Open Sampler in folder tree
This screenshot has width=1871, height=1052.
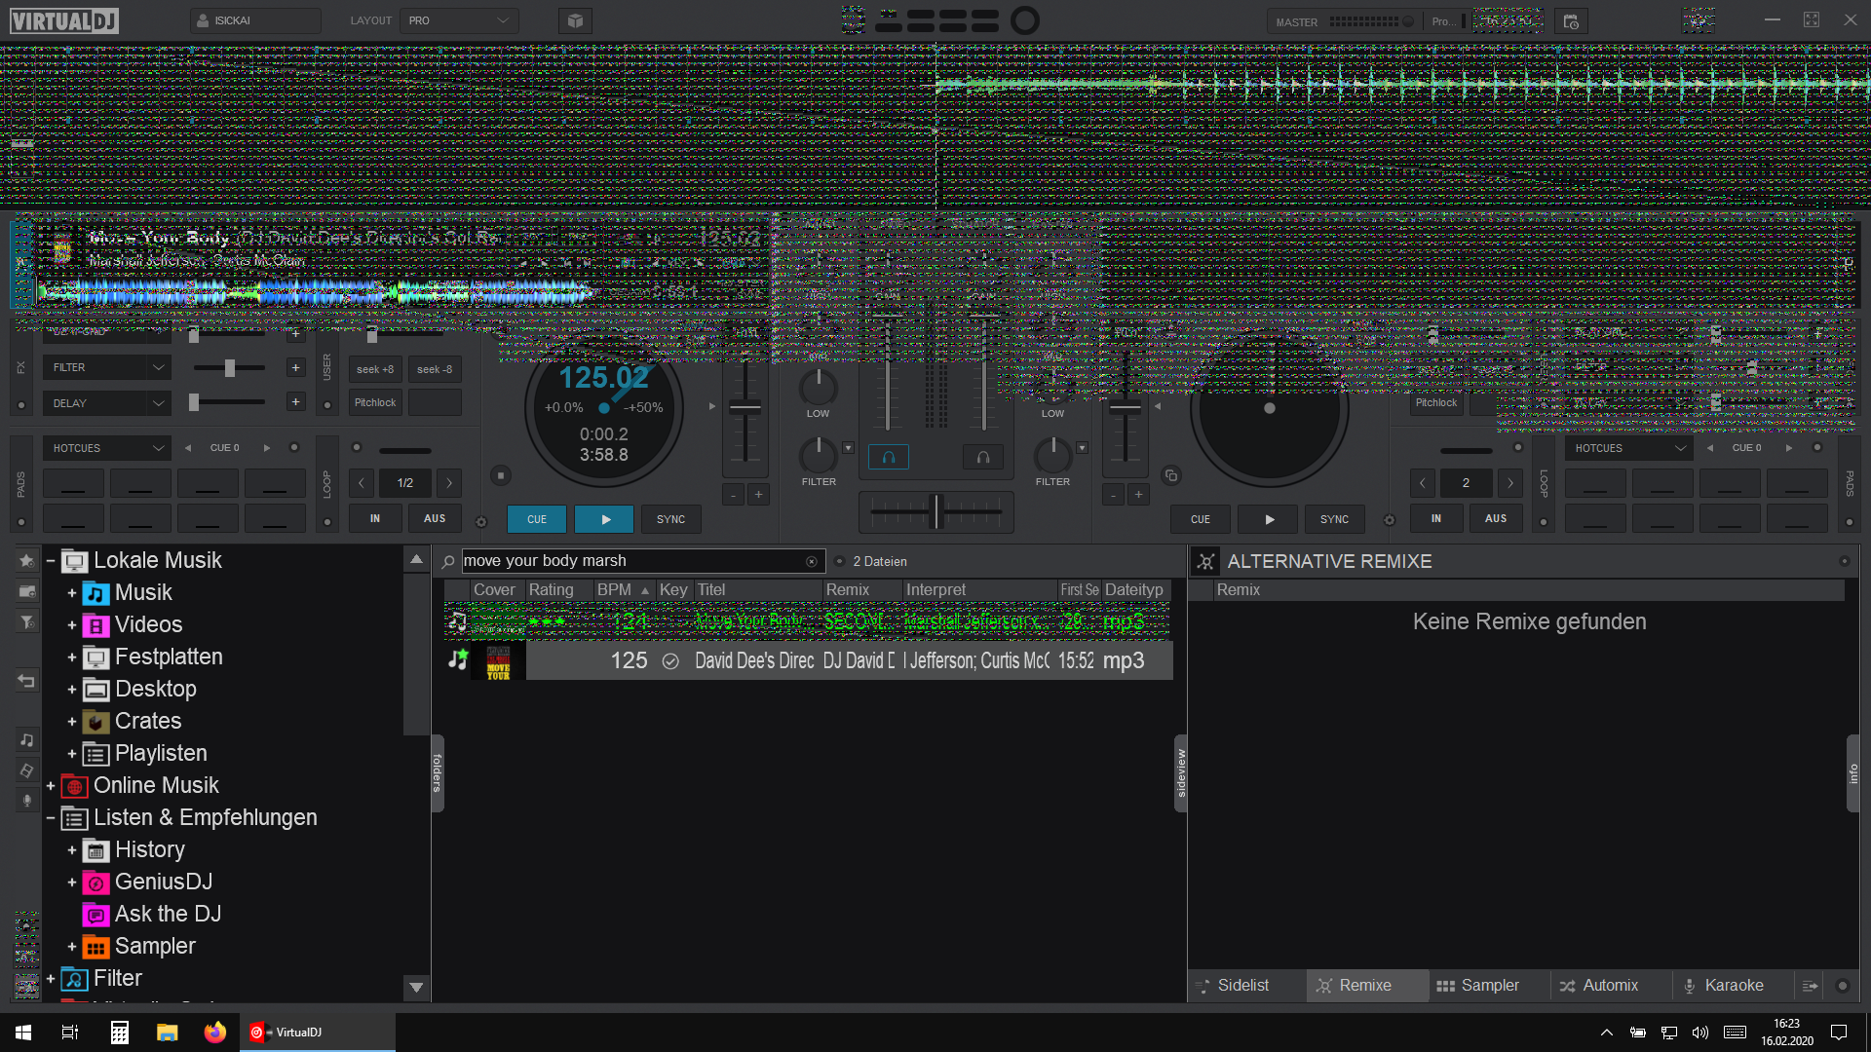coord(155,946)
